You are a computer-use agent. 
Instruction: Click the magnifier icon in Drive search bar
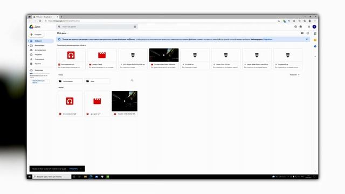(x=59, y=26)
